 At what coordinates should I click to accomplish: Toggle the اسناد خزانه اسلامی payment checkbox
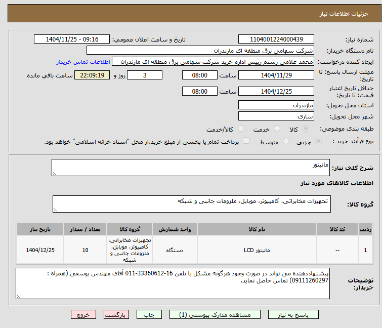click(x=246, y=141)
